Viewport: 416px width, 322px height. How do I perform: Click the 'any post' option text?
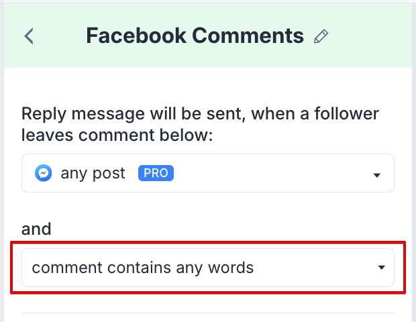point(93,174)
